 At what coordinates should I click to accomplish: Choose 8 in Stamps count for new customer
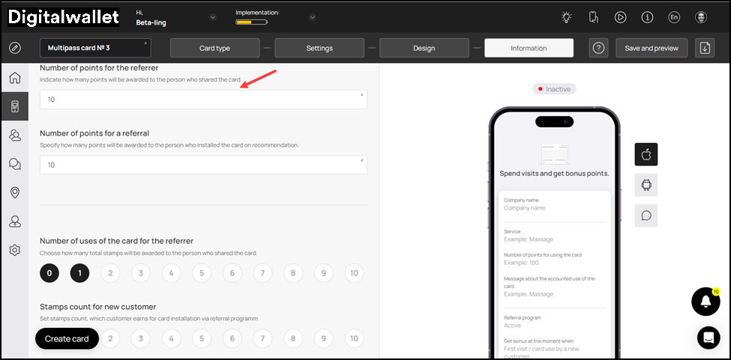(x=293, y=339)
